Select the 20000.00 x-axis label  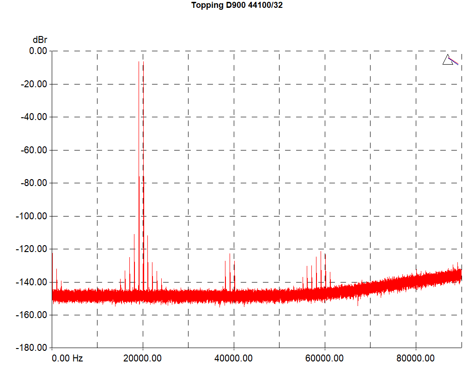point(142,358)
